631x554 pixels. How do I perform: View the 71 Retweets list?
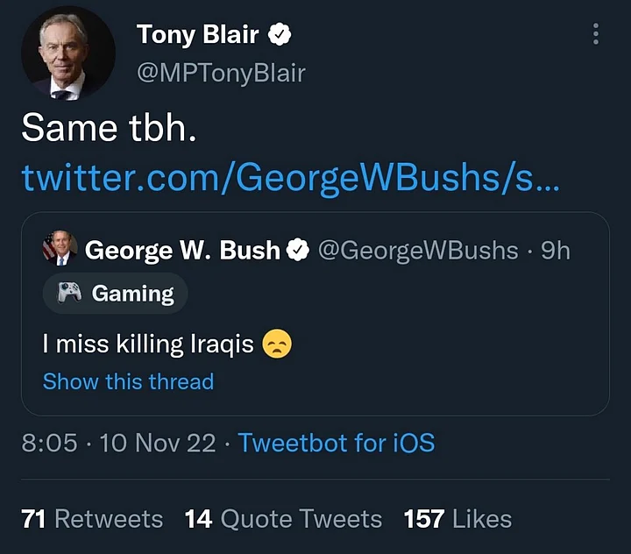click(92, 519)
